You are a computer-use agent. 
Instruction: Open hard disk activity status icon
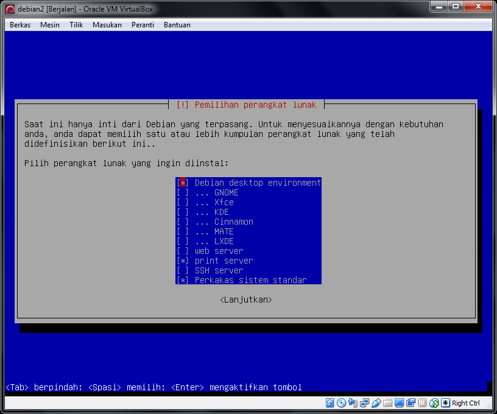(330, 403)
